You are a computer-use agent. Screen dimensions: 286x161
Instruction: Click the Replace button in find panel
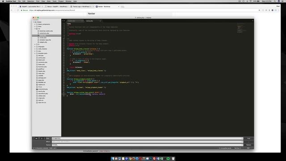click(x=248, y=145)
